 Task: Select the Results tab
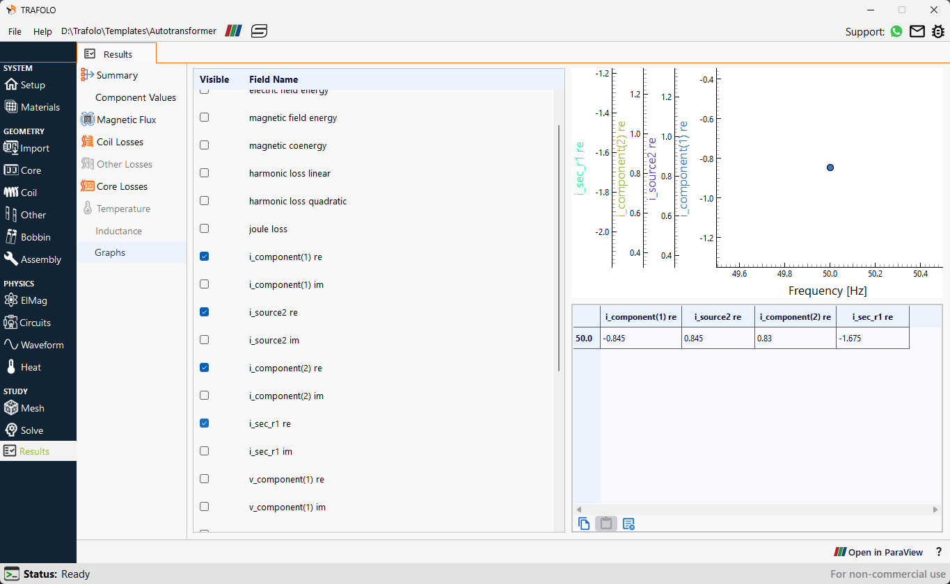pyautogui.click(x=117, y=54)
